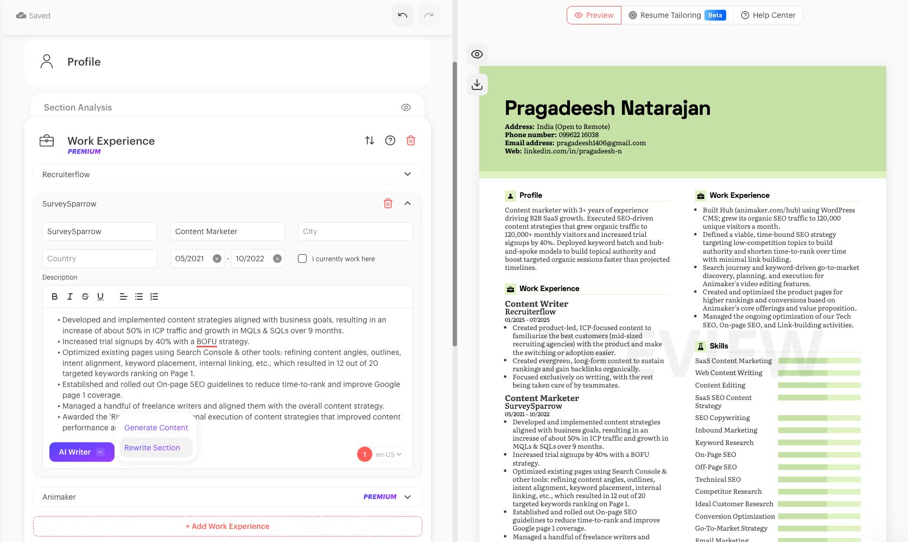Click the Technical SEO skill bar

coord(819,479)
